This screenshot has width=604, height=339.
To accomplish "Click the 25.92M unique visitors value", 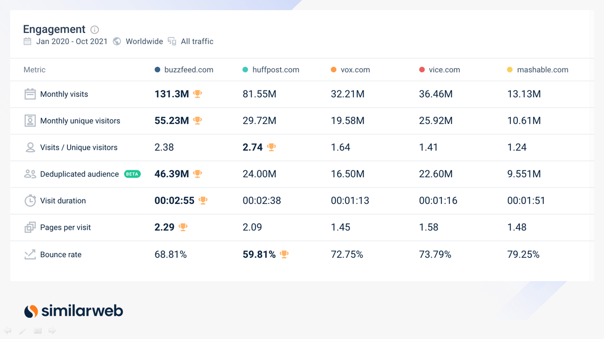I will pos(436,121).
